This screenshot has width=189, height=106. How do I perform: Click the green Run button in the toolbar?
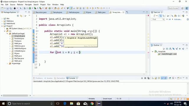pyautogui.click(x=30, y=8)
